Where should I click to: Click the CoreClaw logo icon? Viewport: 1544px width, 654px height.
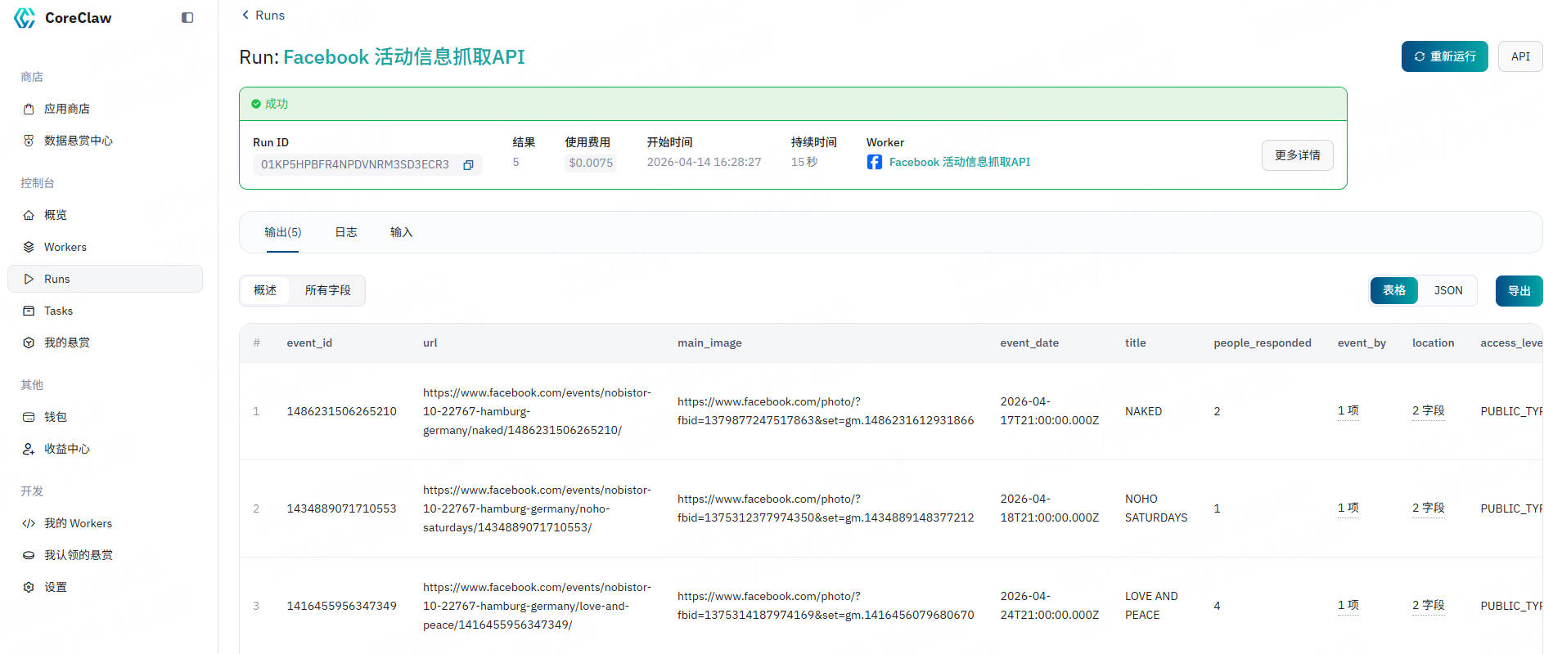tap(25, 18)
